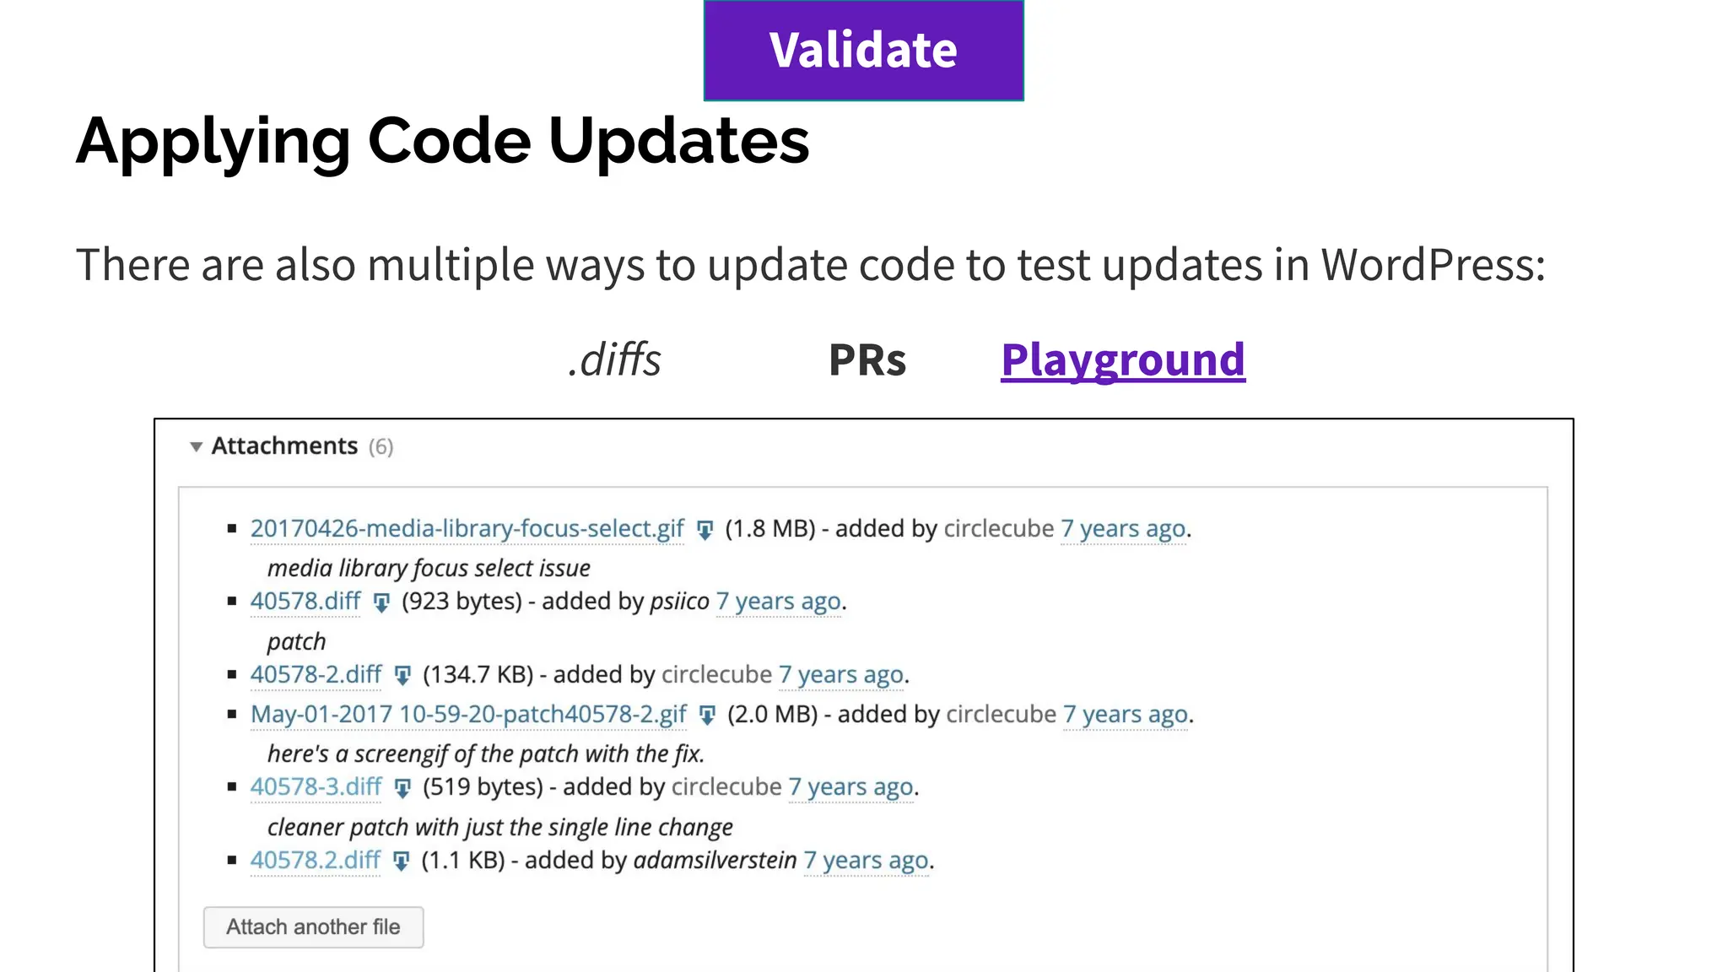Download 40578.diff using its download icon

381,602
